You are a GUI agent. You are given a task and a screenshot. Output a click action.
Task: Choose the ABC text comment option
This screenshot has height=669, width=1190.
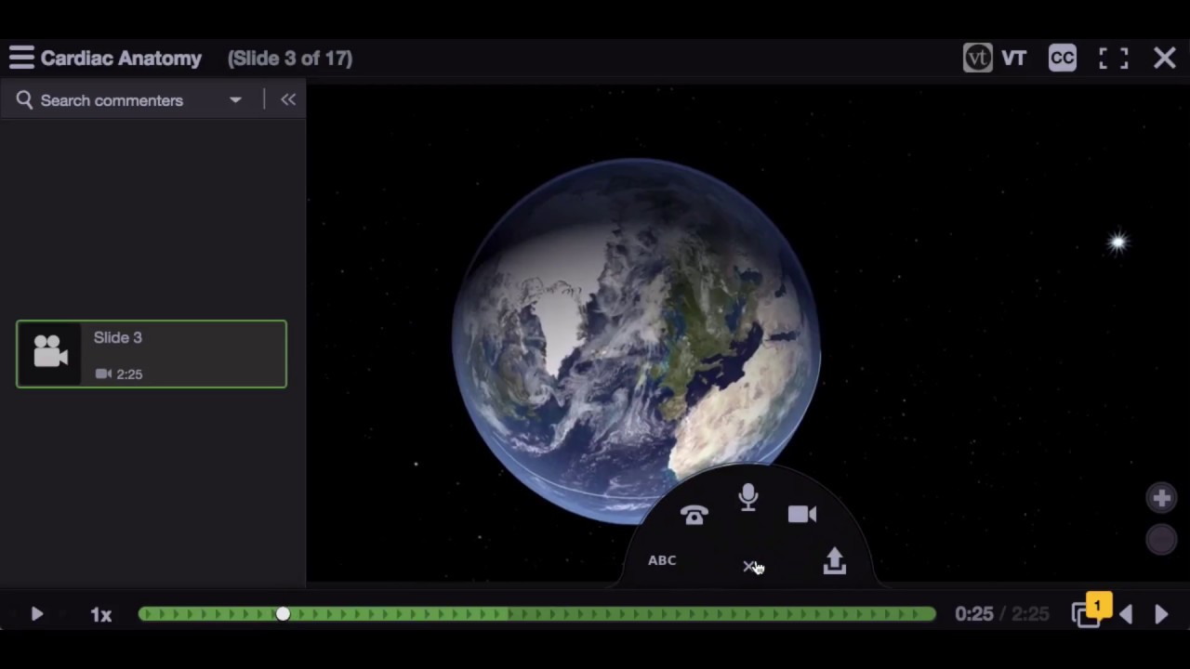click(662, 560)
